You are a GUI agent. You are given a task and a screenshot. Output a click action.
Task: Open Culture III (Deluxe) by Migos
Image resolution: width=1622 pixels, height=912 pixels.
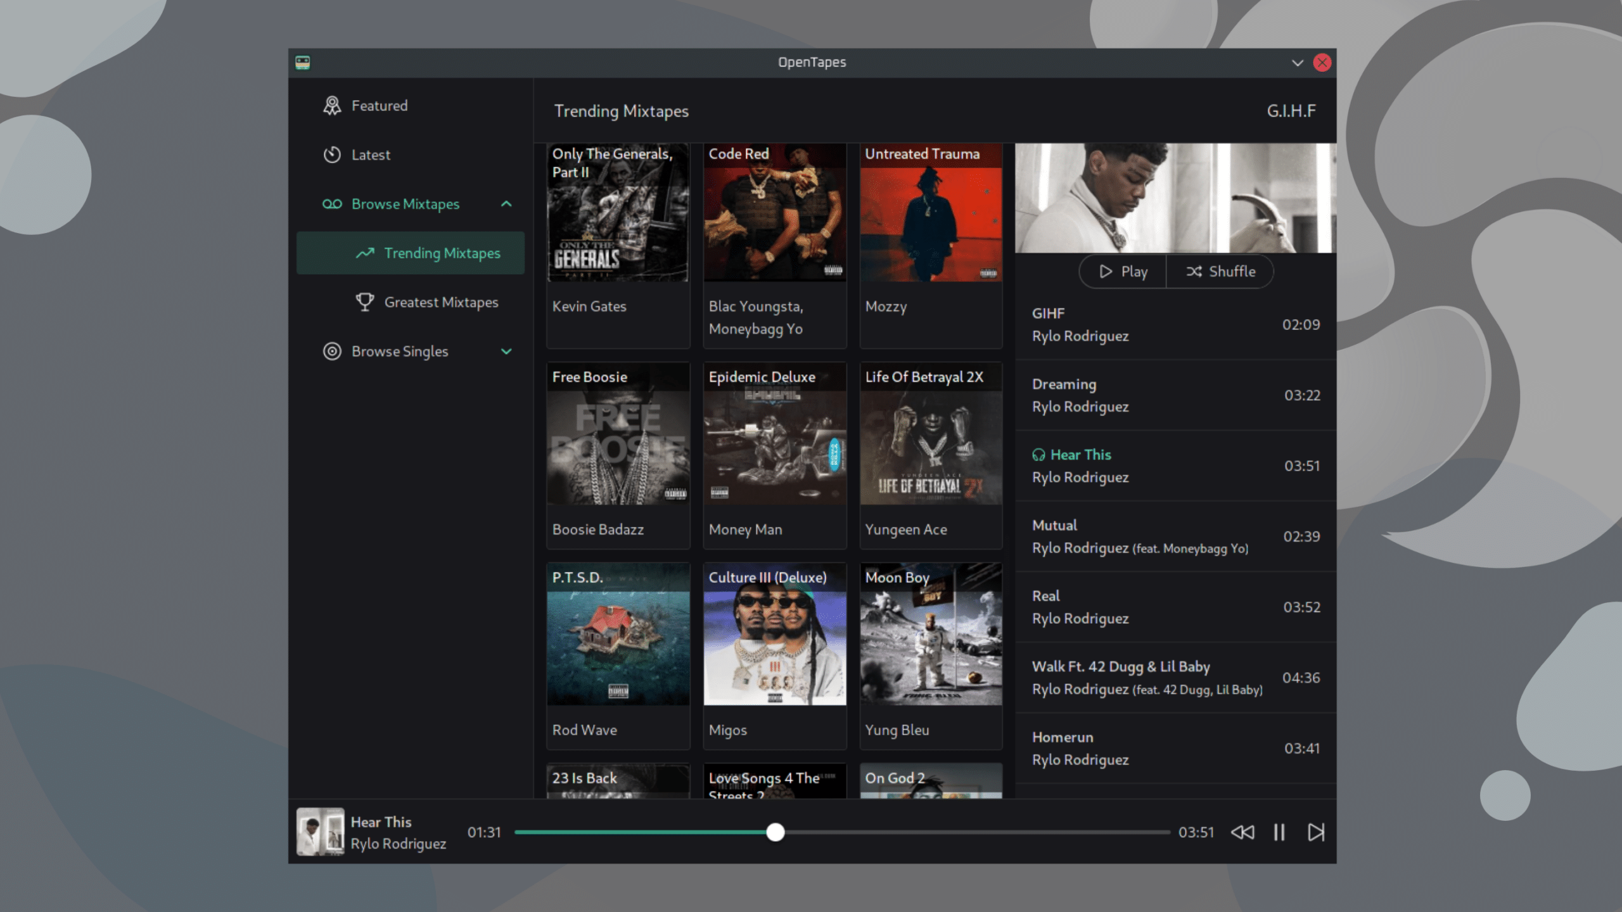tap(774, 656)
